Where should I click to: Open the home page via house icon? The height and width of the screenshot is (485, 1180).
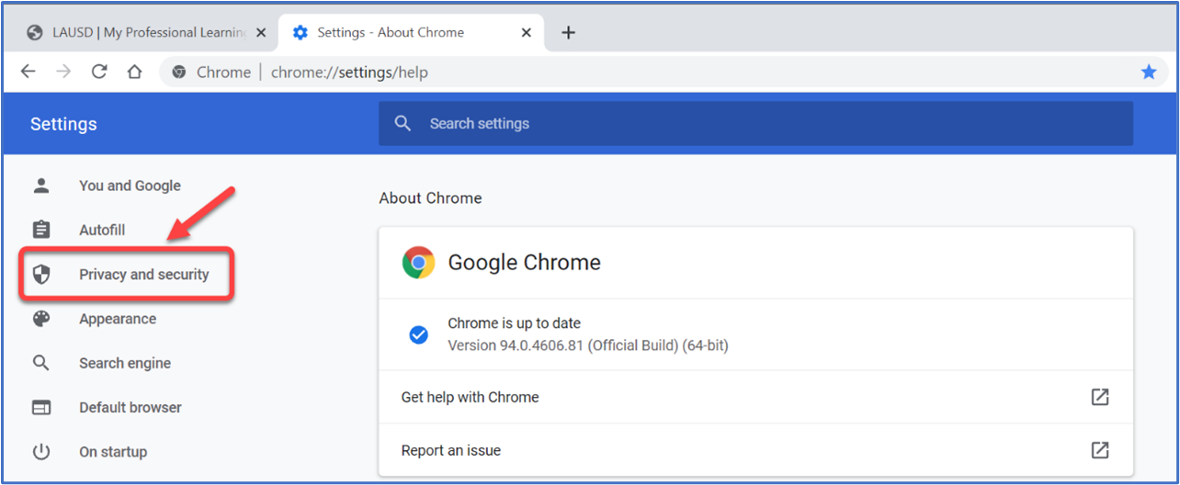tap(134, 72)
